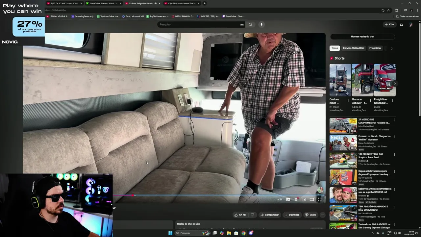Screen dimensions: 421x237
Task: Open more actions ellipsis under video
Action: pos(323,215)
